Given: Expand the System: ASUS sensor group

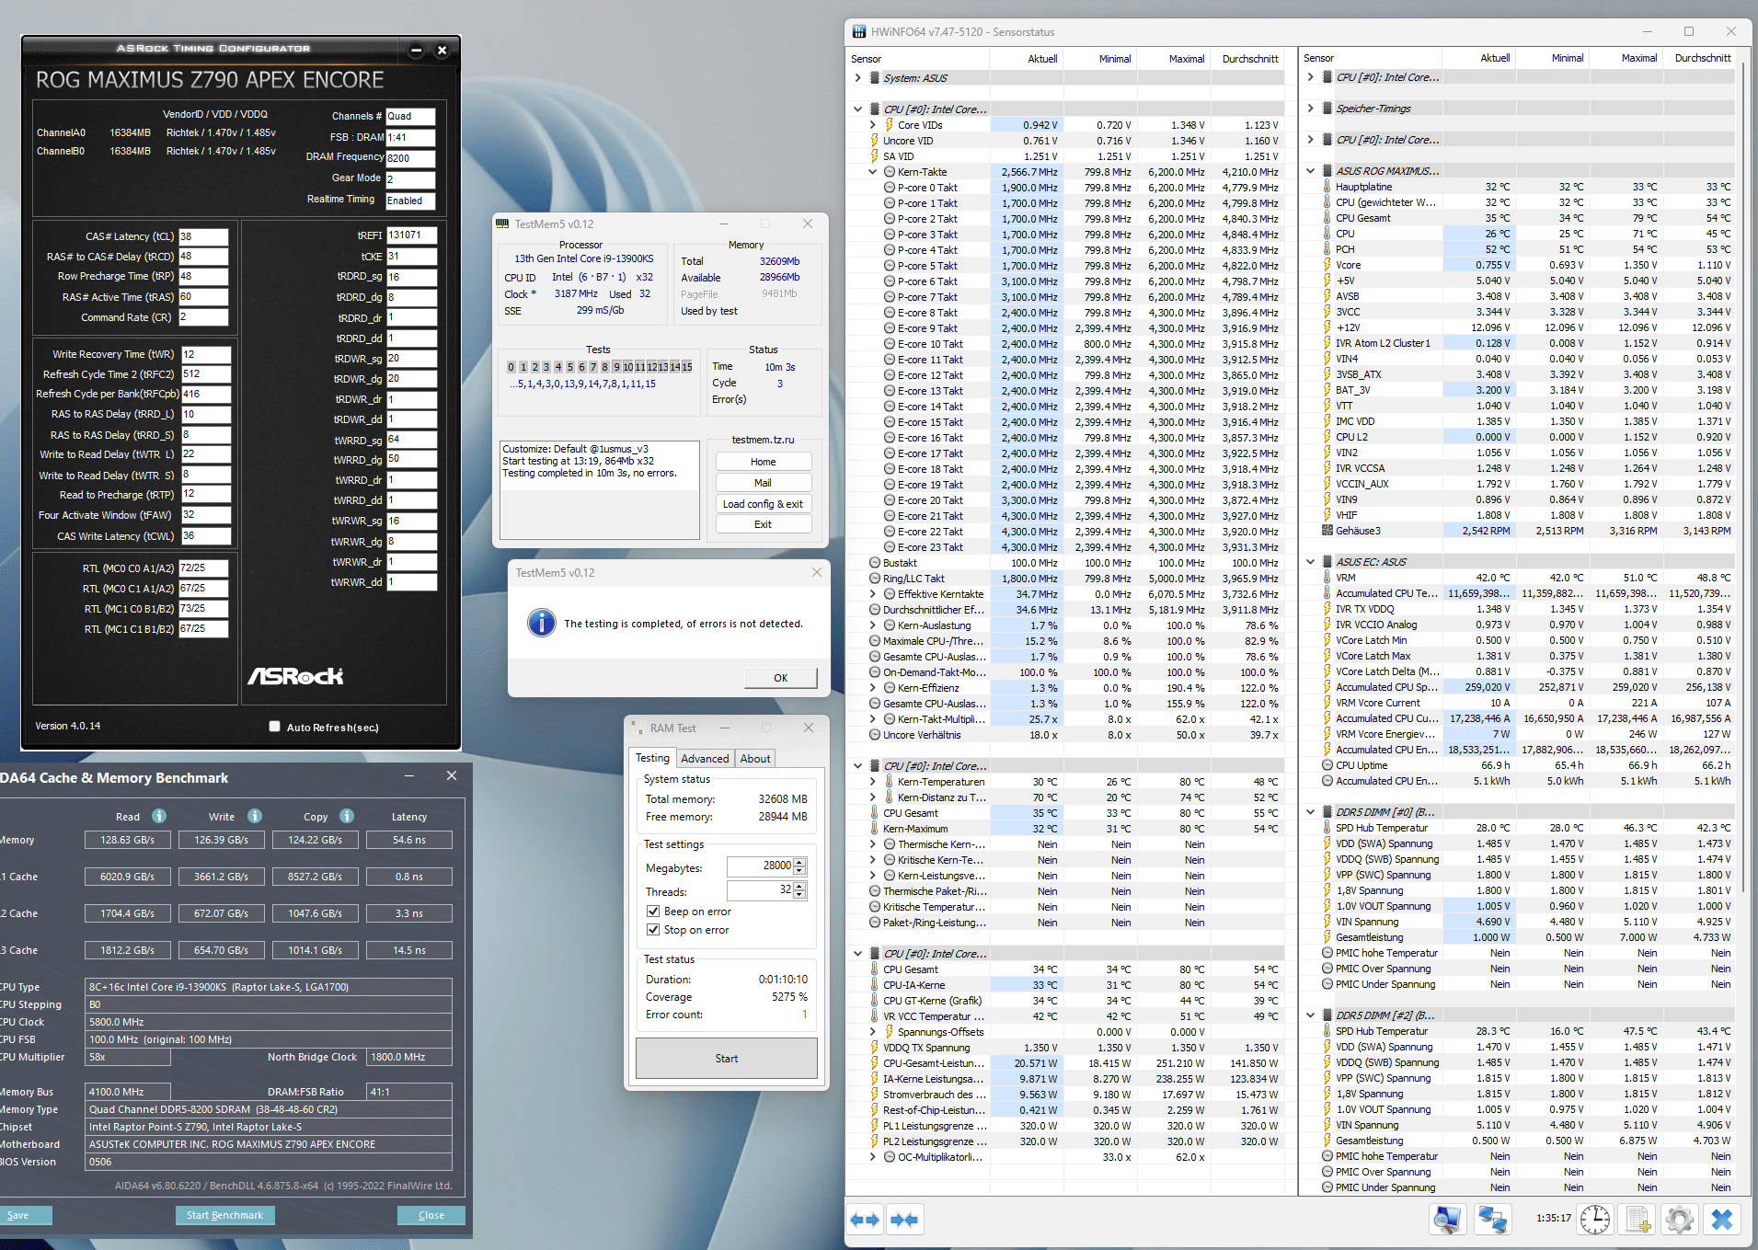Looking at the screenshot, I should tap(857, 78).
